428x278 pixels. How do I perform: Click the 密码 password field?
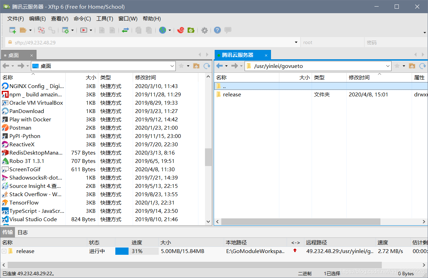click(x=396, y=42)
